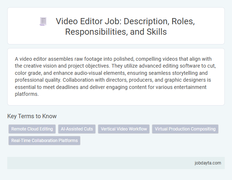Click the video editor description paragraph
Image resolution: width=232 pixels, height=180 pixels.
coord(115,76)
